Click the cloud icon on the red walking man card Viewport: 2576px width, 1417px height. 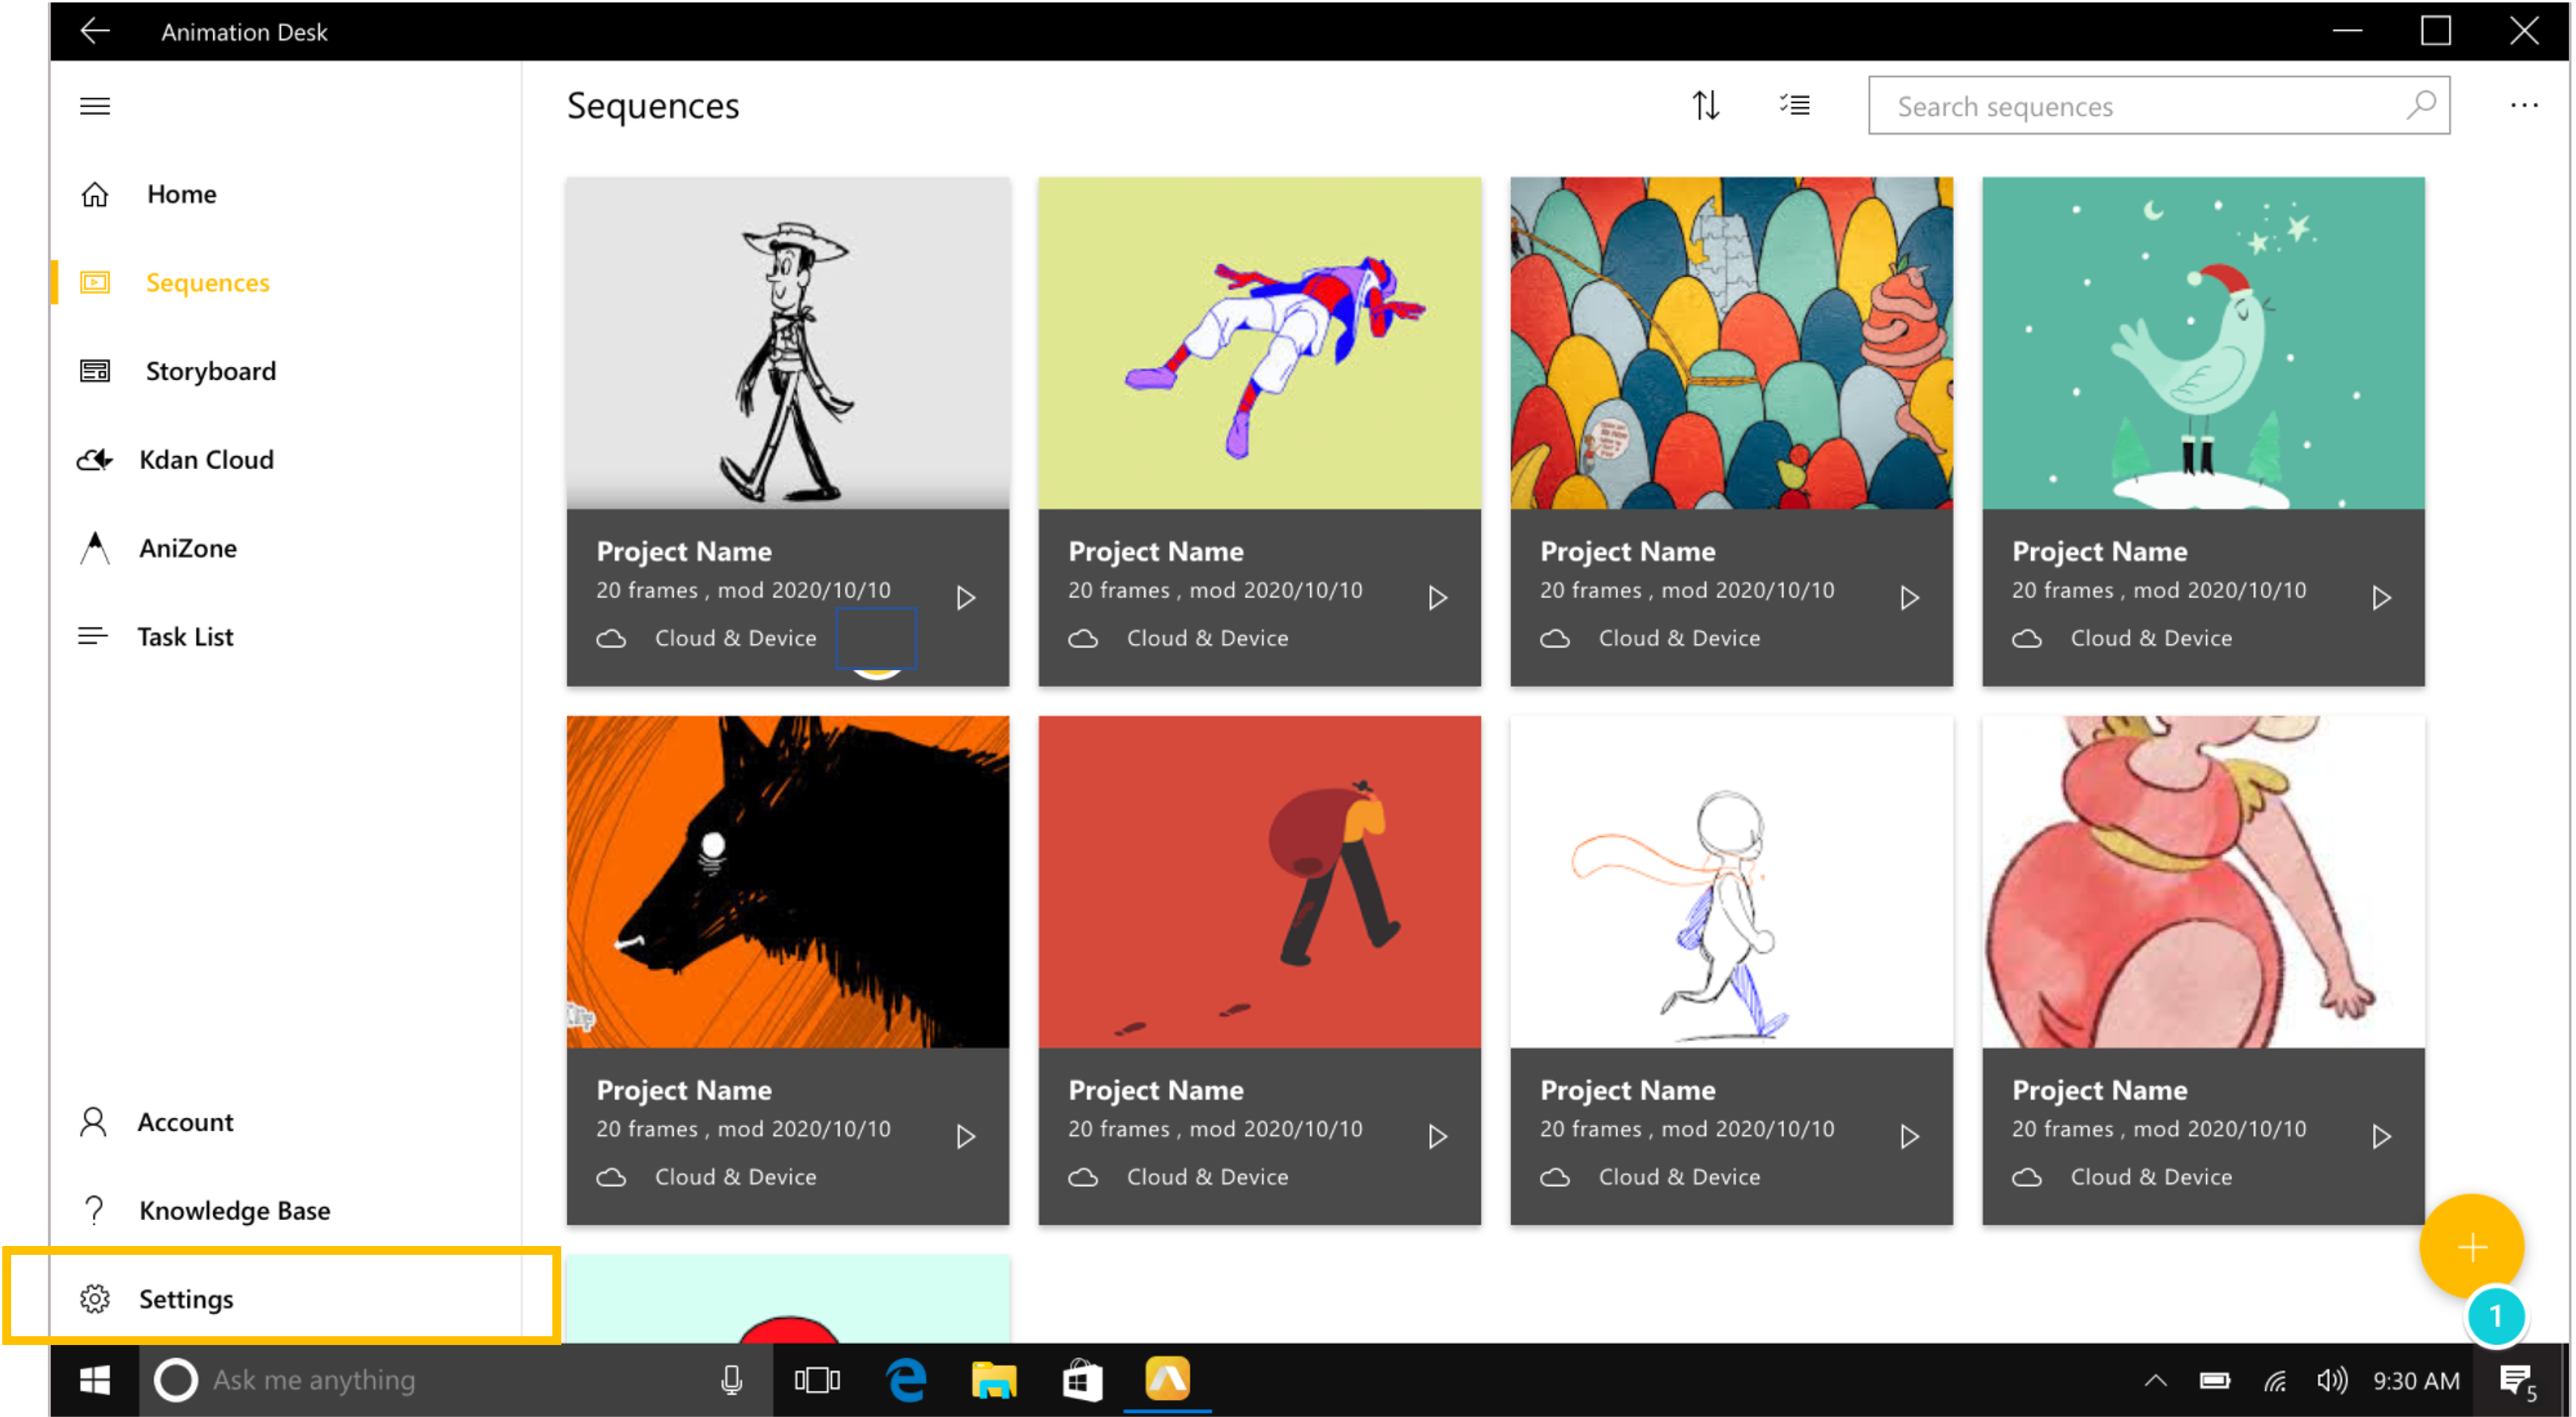point(1083,1177)
